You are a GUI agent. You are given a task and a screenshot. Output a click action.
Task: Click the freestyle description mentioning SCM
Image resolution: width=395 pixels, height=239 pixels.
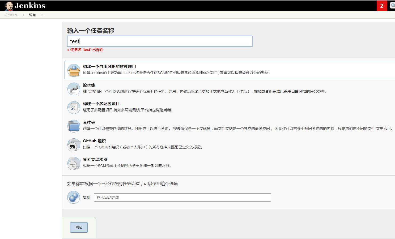tap(176, 73)
